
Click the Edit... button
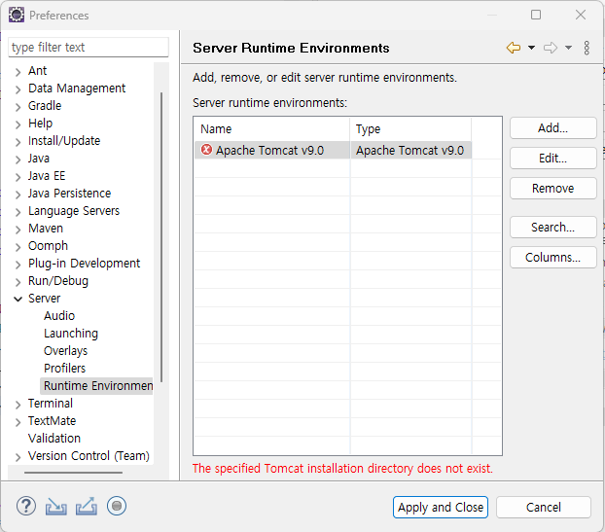[x=552, y=158]
